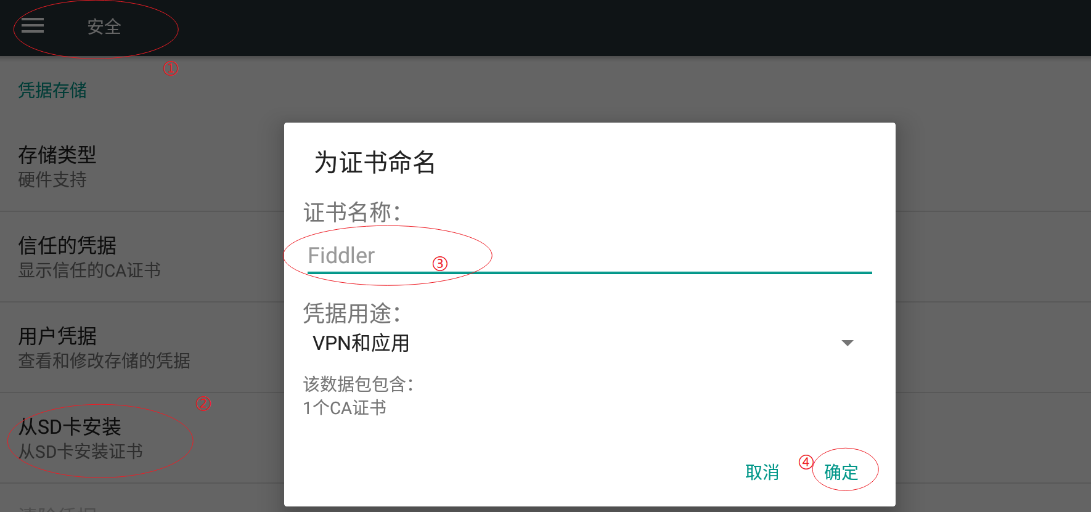Open the hamburger navigation menu
Viewport: 1091px width, 512px height.
(x=33, y=25)
